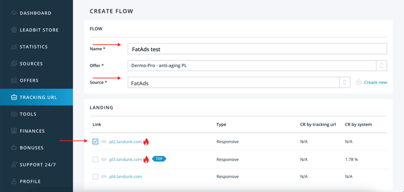This screenshot has width=404, height=192.
Task: Click the flow Name input field
Action: [x=257, y=49]
